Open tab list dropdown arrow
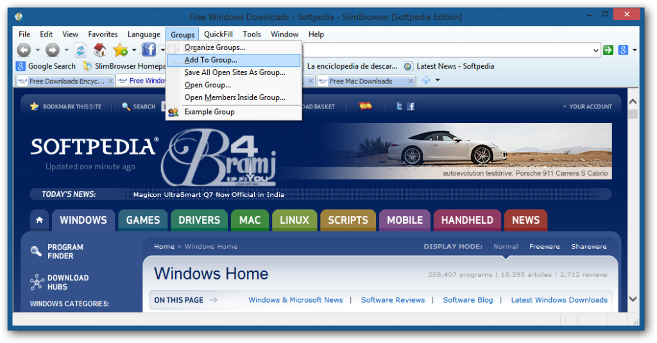The image size is (657, 343). click(x=438, y=80)
